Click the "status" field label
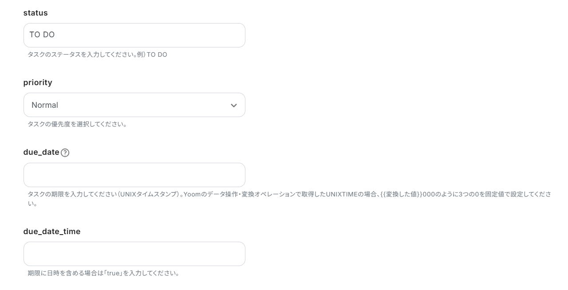The width and height of the screenshot is (568, 290). [x=35, y=13]
